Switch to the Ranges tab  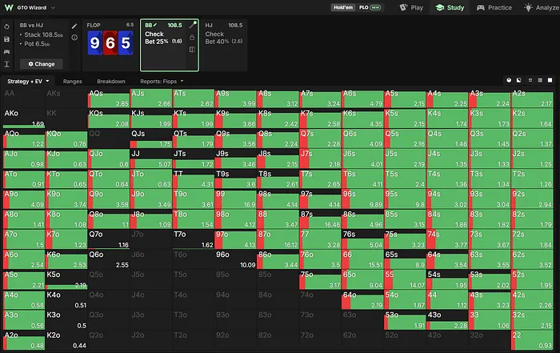point(73,82)
